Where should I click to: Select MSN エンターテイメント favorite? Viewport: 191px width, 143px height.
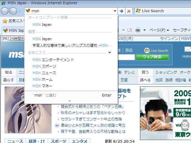tap(53, 60)
